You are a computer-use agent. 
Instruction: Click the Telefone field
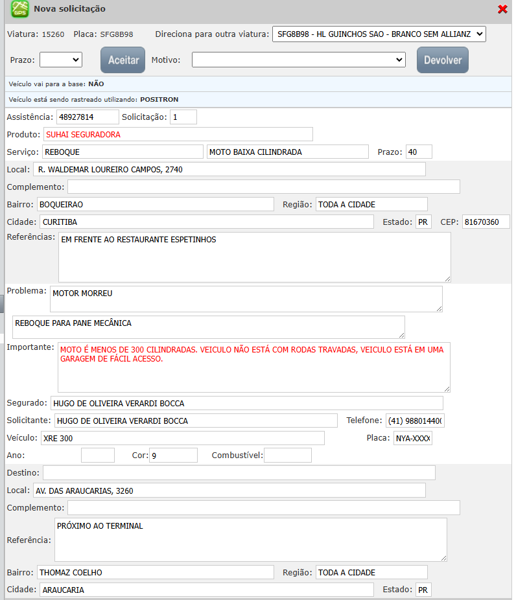pyautogui.click(x=415, y=421)
